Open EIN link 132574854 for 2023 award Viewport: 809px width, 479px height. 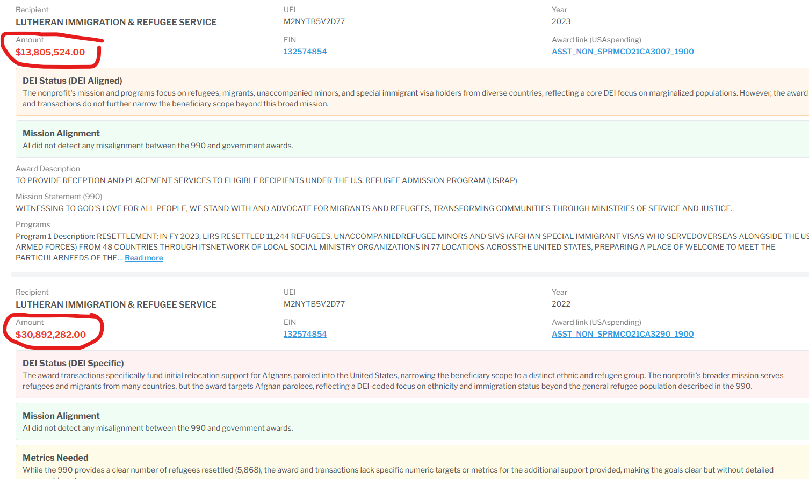click(x=305, y=52)
